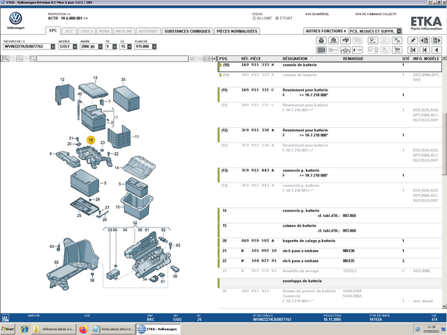Viewport: 447px width, 335px height.
Task: Expand the AUTRES FONCTIONS menu
Action: 325,31
